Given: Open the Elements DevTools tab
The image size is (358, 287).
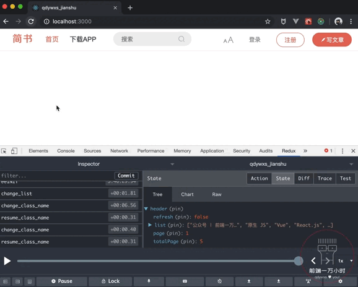Looking at the screenshot, I should pos(38,151).
